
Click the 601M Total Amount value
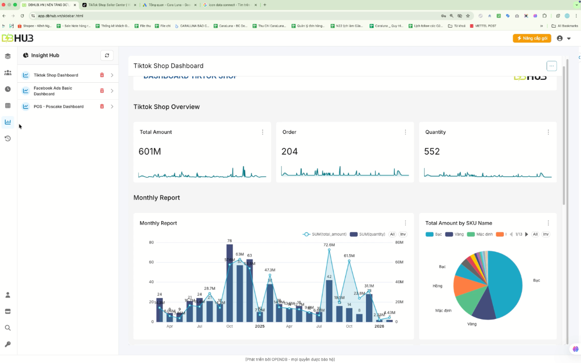tap(150, 151)
